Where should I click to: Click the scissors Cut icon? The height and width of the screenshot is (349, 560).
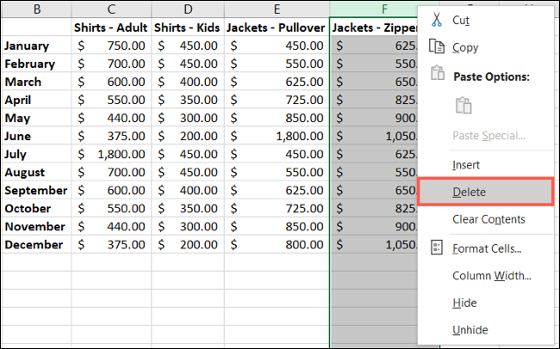tap(437, 19)
